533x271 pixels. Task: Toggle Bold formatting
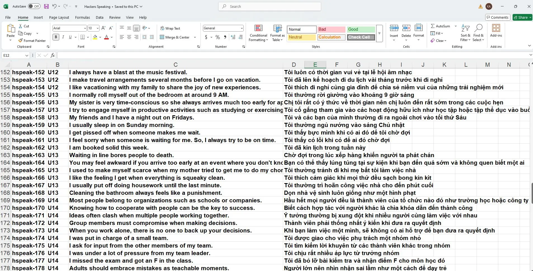tap(56, 37)
